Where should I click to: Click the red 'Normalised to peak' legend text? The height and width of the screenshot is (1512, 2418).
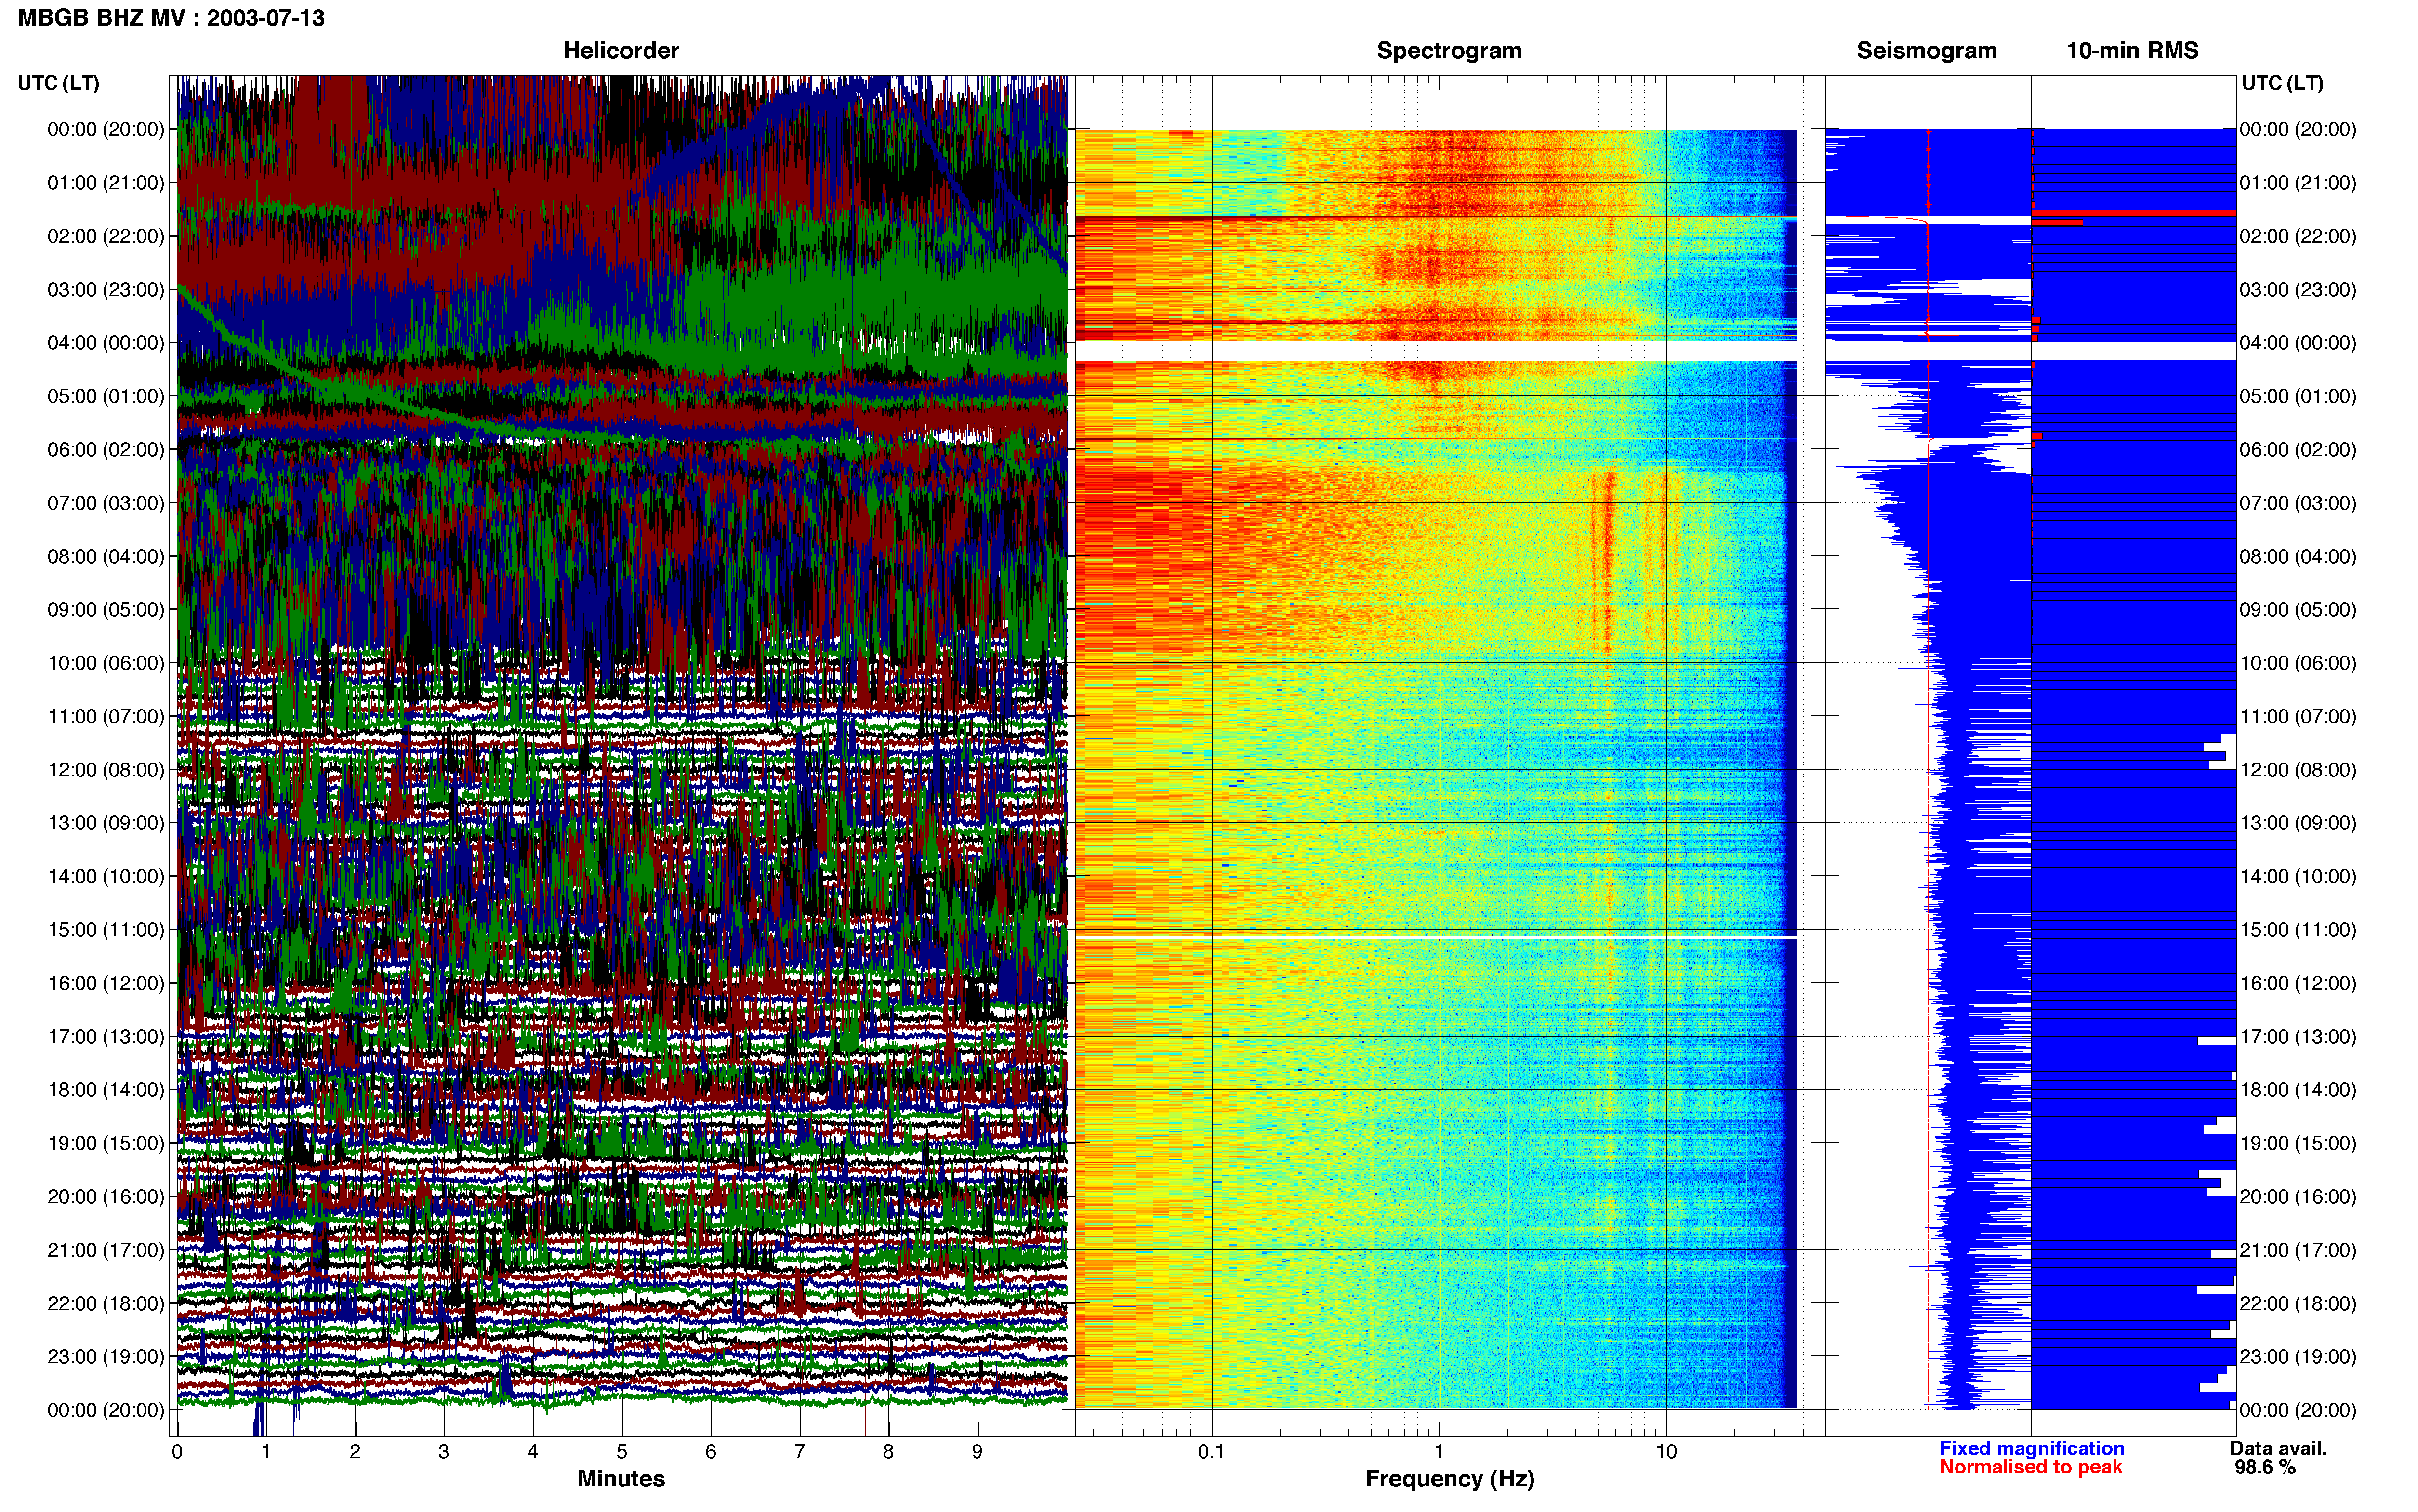(2031, 1468)
